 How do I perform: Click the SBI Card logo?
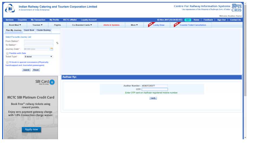coord(45,82)
